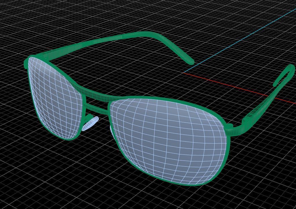
Task: Click the thin lower bridge bar between lenses
Action: (x=97, y=109)
